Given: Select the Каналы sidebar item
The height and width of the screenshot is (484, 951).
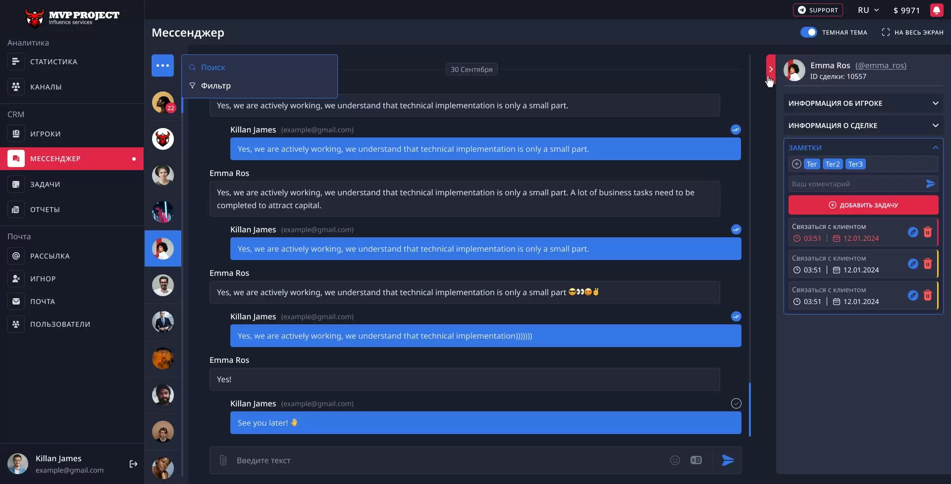Looking at the screenshot, I should (46, 87).
